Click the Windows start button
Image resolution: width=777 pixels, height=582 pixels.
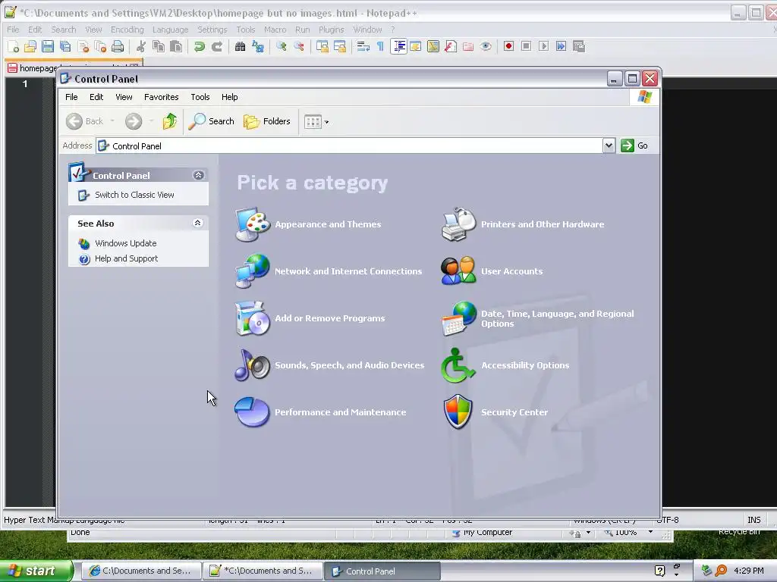coord(36,571)
